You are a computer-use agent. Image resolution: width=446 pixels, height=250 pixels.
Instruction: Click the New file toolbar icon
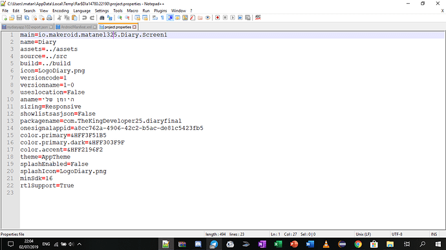pos(5,17)
